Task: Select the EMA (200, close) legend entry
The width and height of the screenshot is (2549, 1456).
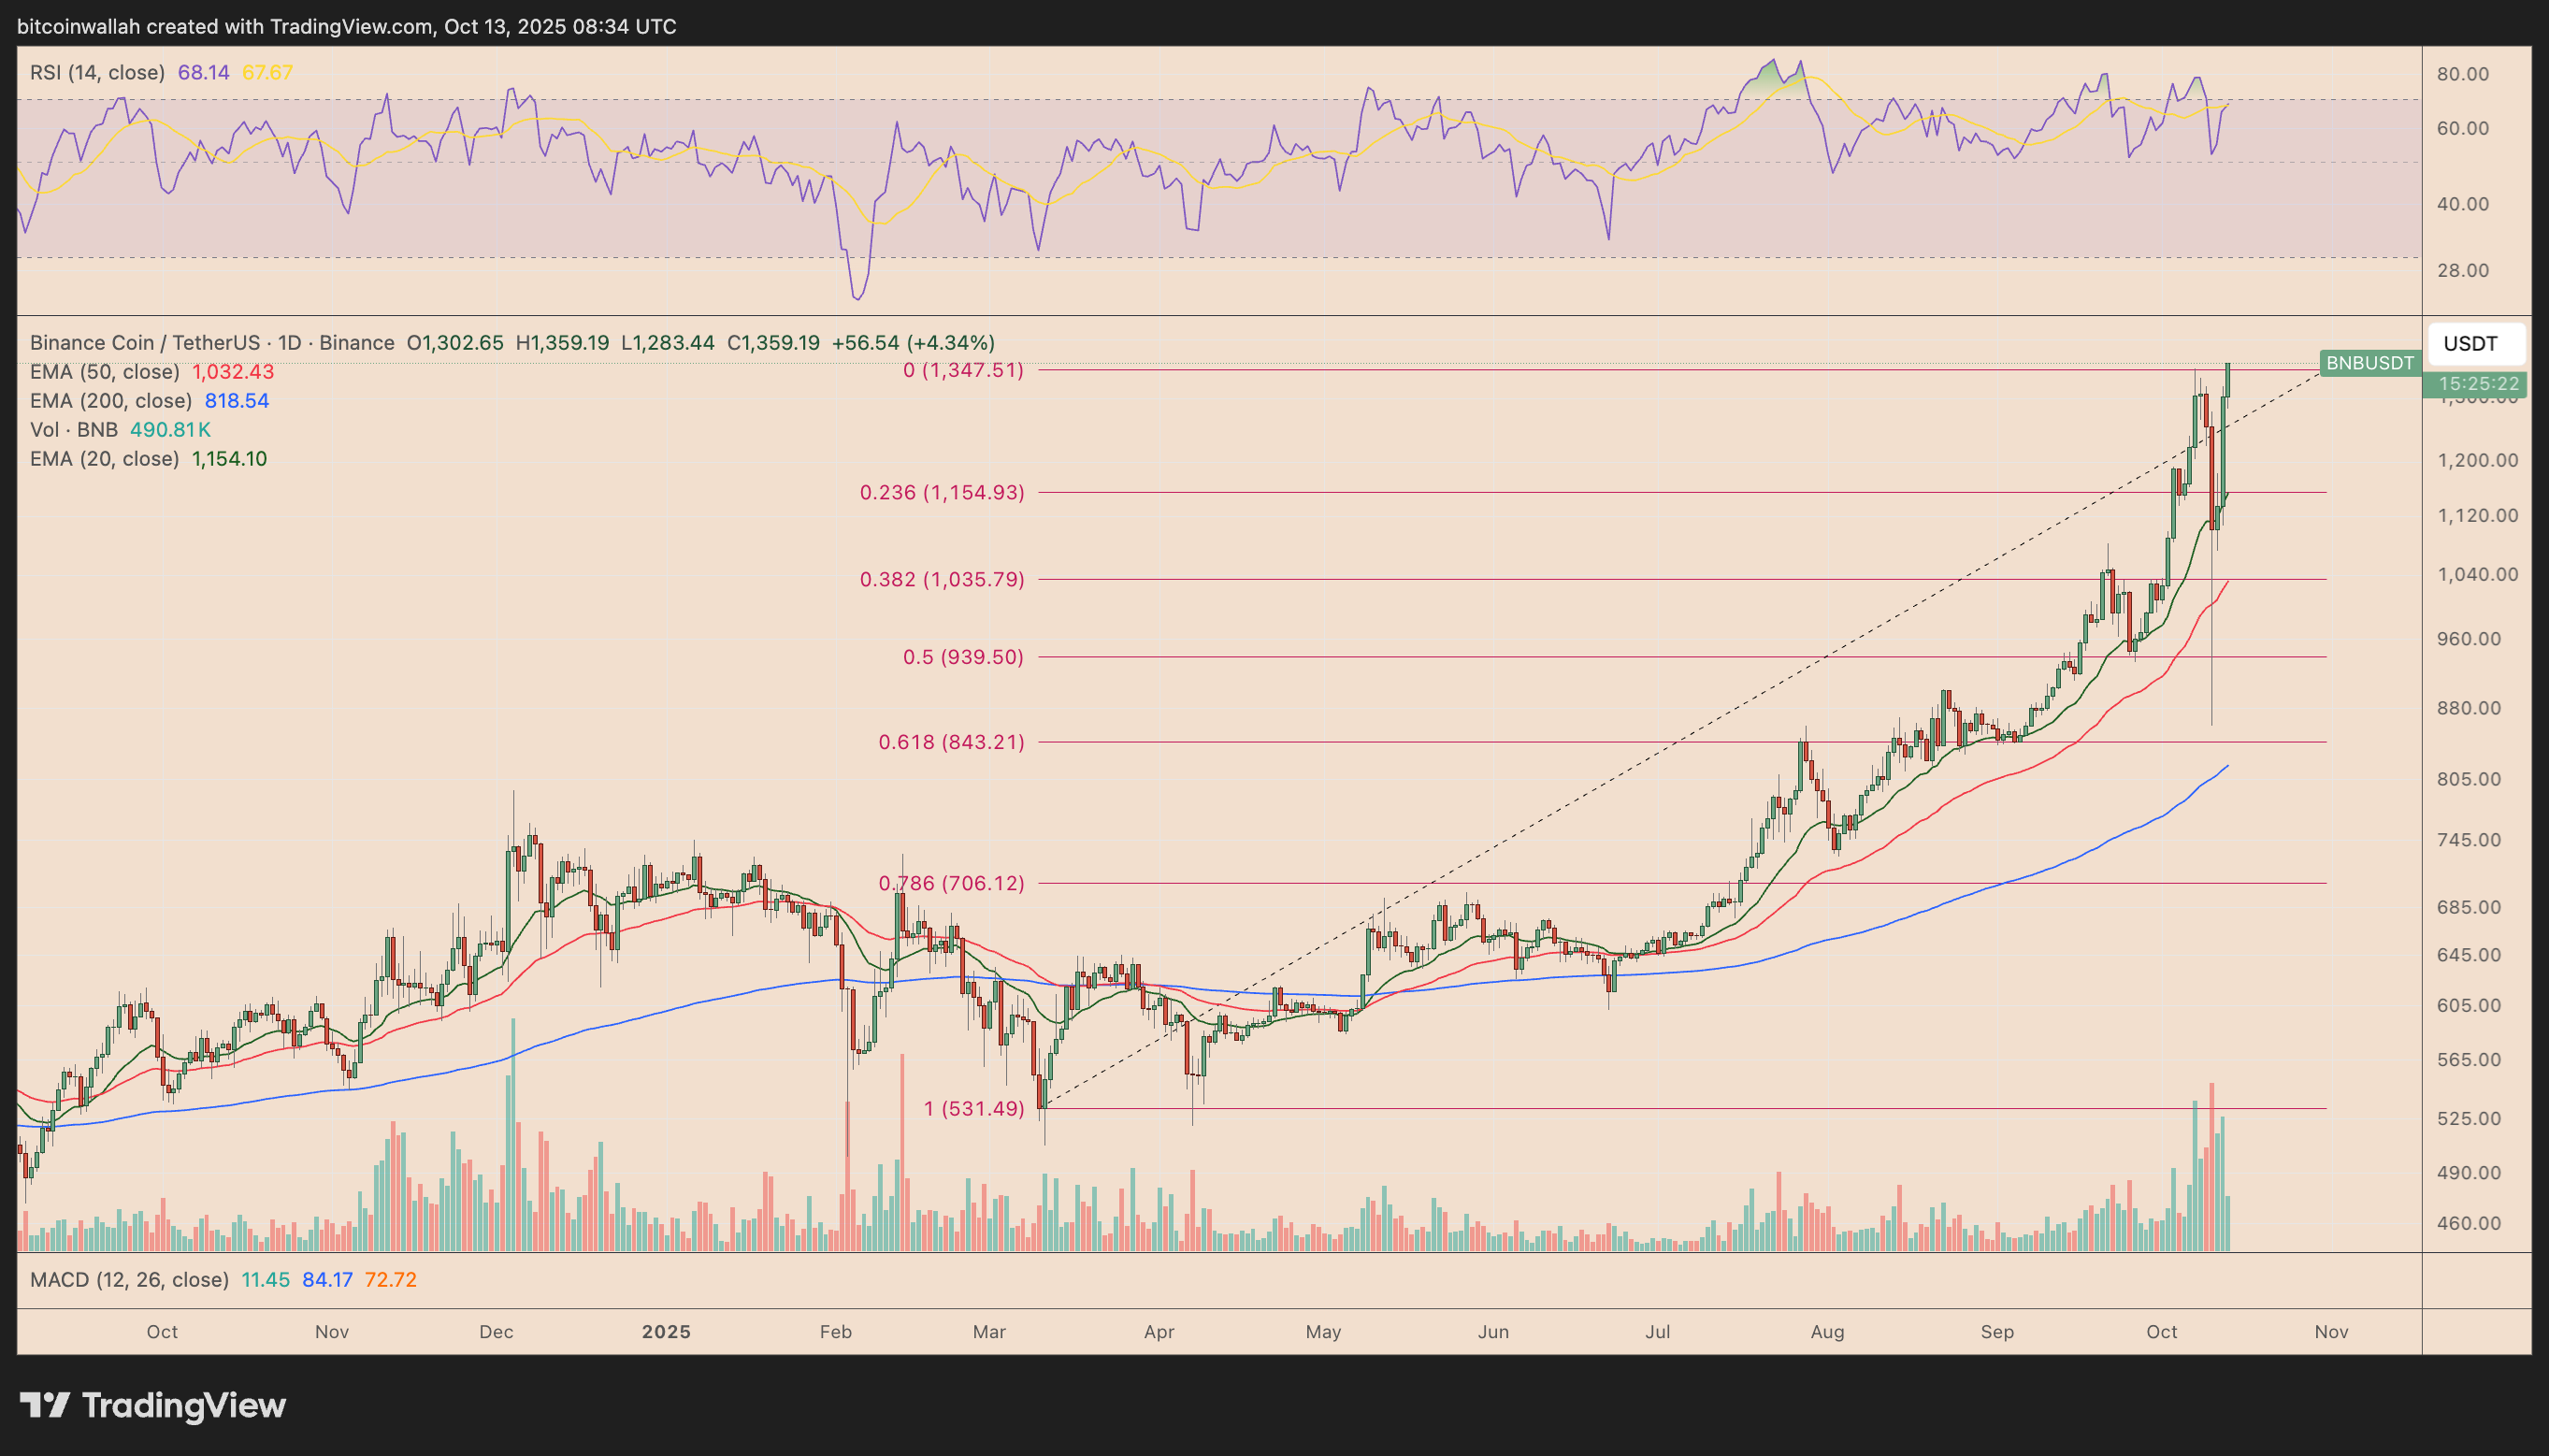Action: tap(110, 401)
